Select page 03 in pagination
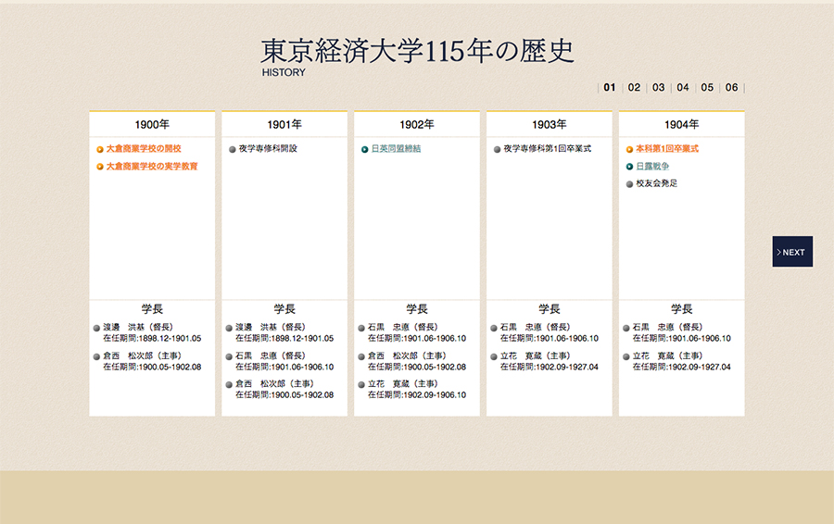 pos(659,87)
